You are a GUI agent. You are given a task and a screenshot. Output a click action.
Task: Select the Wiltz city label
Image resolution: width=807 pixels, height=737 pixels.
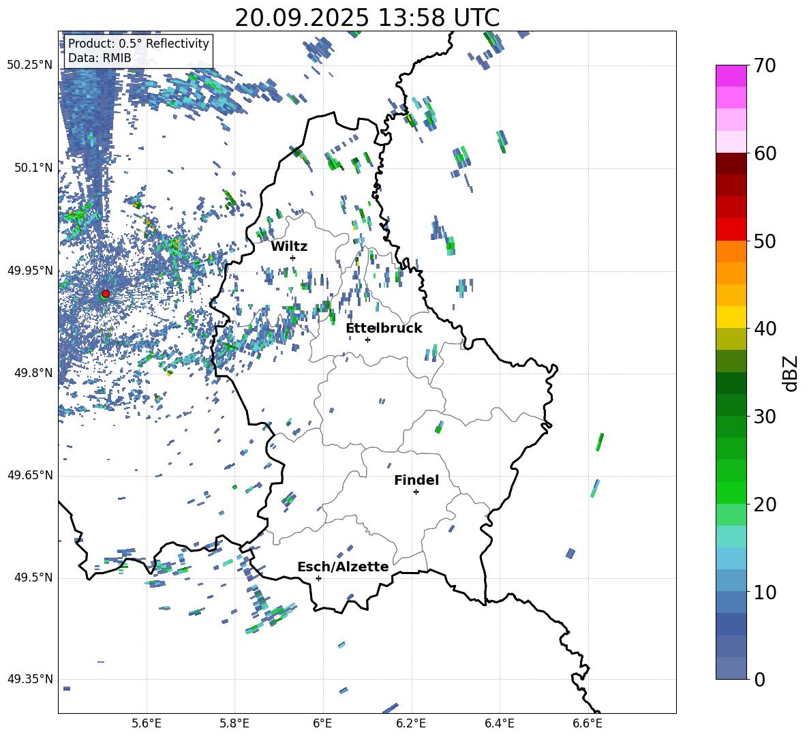coord(289,247)
